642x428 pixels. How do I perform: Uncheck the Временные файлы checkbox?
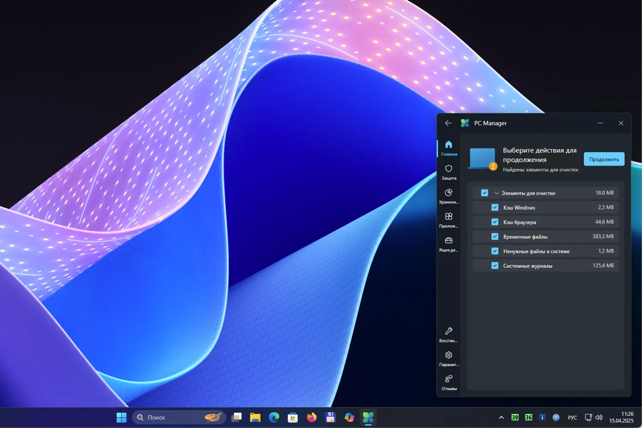[495, 236]
